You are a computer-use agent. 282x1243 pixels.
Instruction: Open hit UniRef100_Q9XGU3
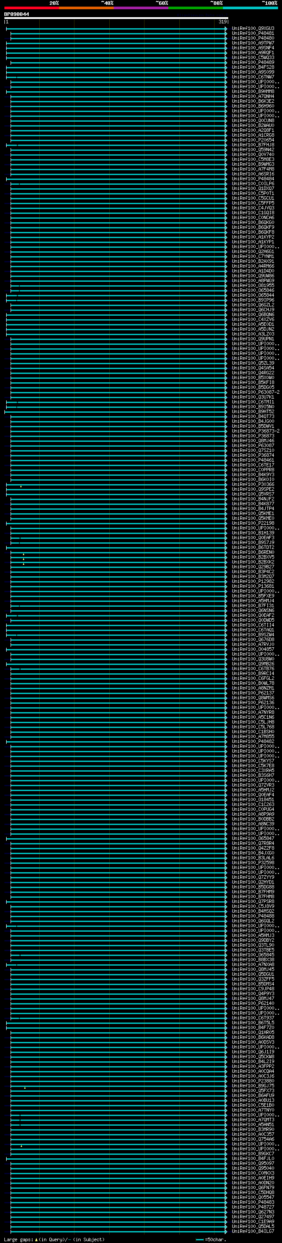253,29
